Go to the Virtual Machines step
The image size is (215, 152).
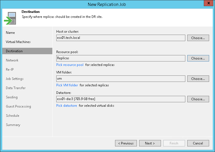18,42
